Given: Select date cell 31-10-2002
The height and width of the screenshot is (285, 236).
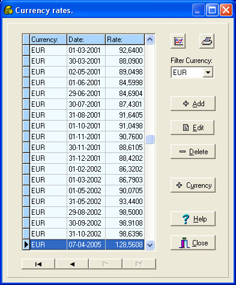Looking at the screenshot, I should click(86, 234).
